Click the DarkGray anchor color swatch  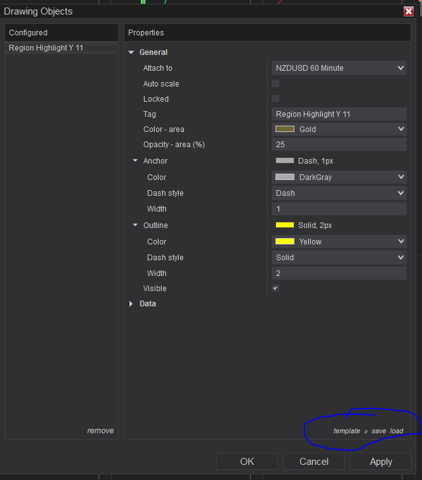point(285,177)
